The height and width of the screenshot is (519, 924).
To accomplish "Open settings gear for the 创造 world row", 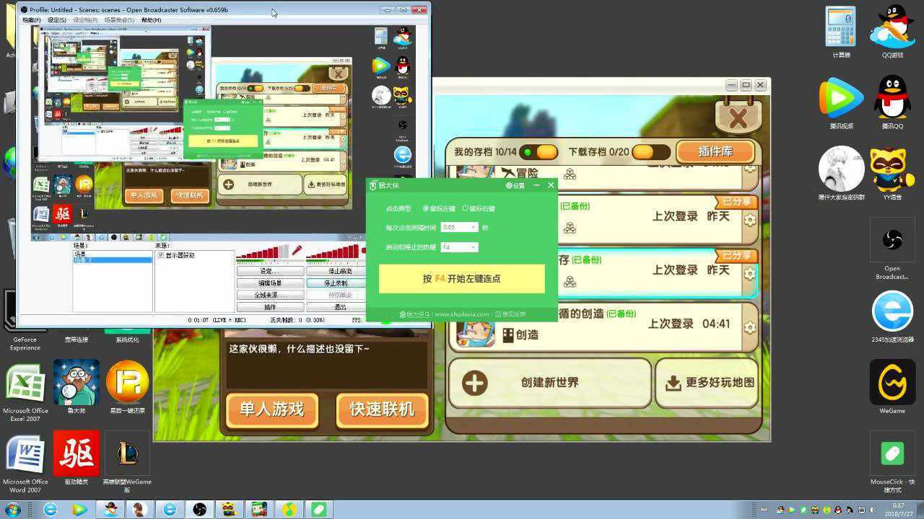I will (x=750, y=328).
